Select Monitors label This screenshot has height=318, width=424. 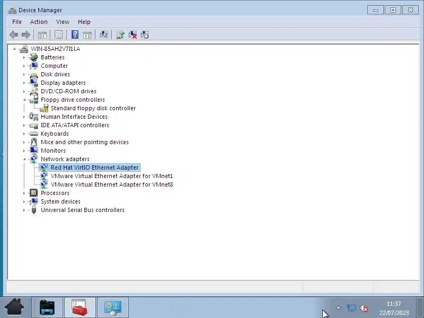pyautogui.click(x=53, y=151)
